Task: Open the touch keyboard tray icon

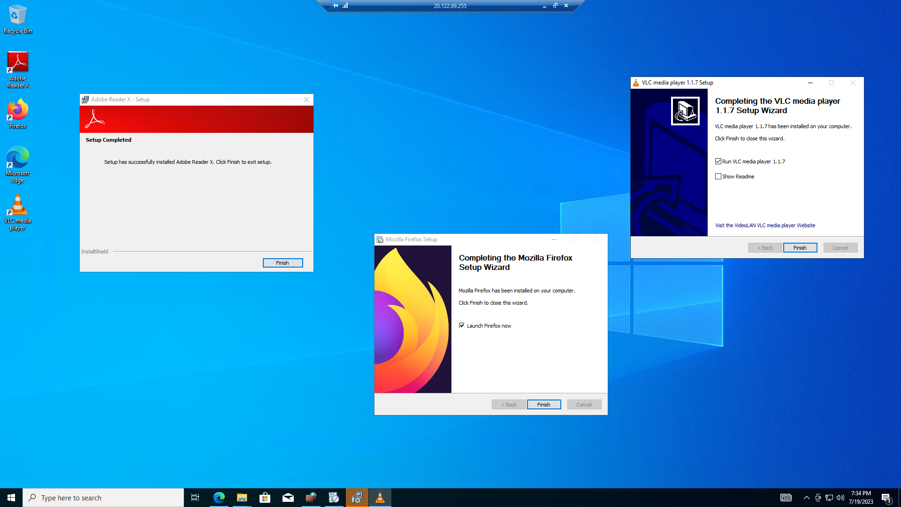Action: pyautogui.click(x=786, y=498)
